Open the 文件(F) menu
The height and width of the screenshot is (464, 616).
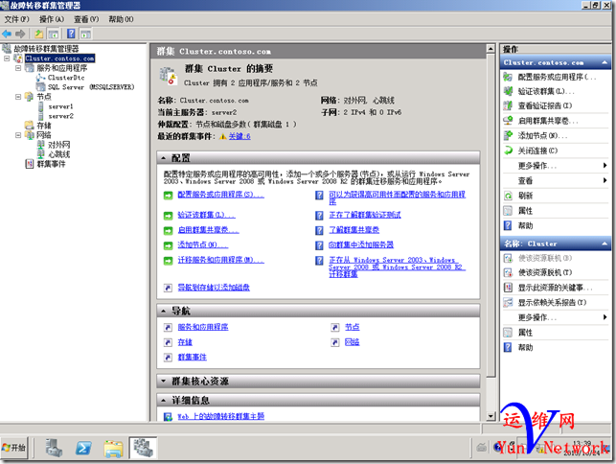coord(16,19)
